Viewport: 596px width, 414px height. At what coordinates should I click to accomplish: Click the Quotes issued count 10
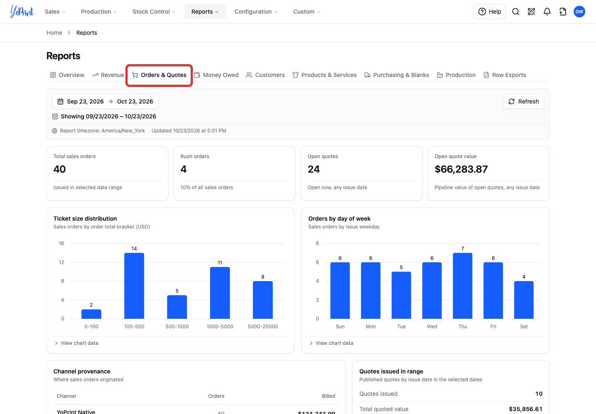[x=539, y=394]
